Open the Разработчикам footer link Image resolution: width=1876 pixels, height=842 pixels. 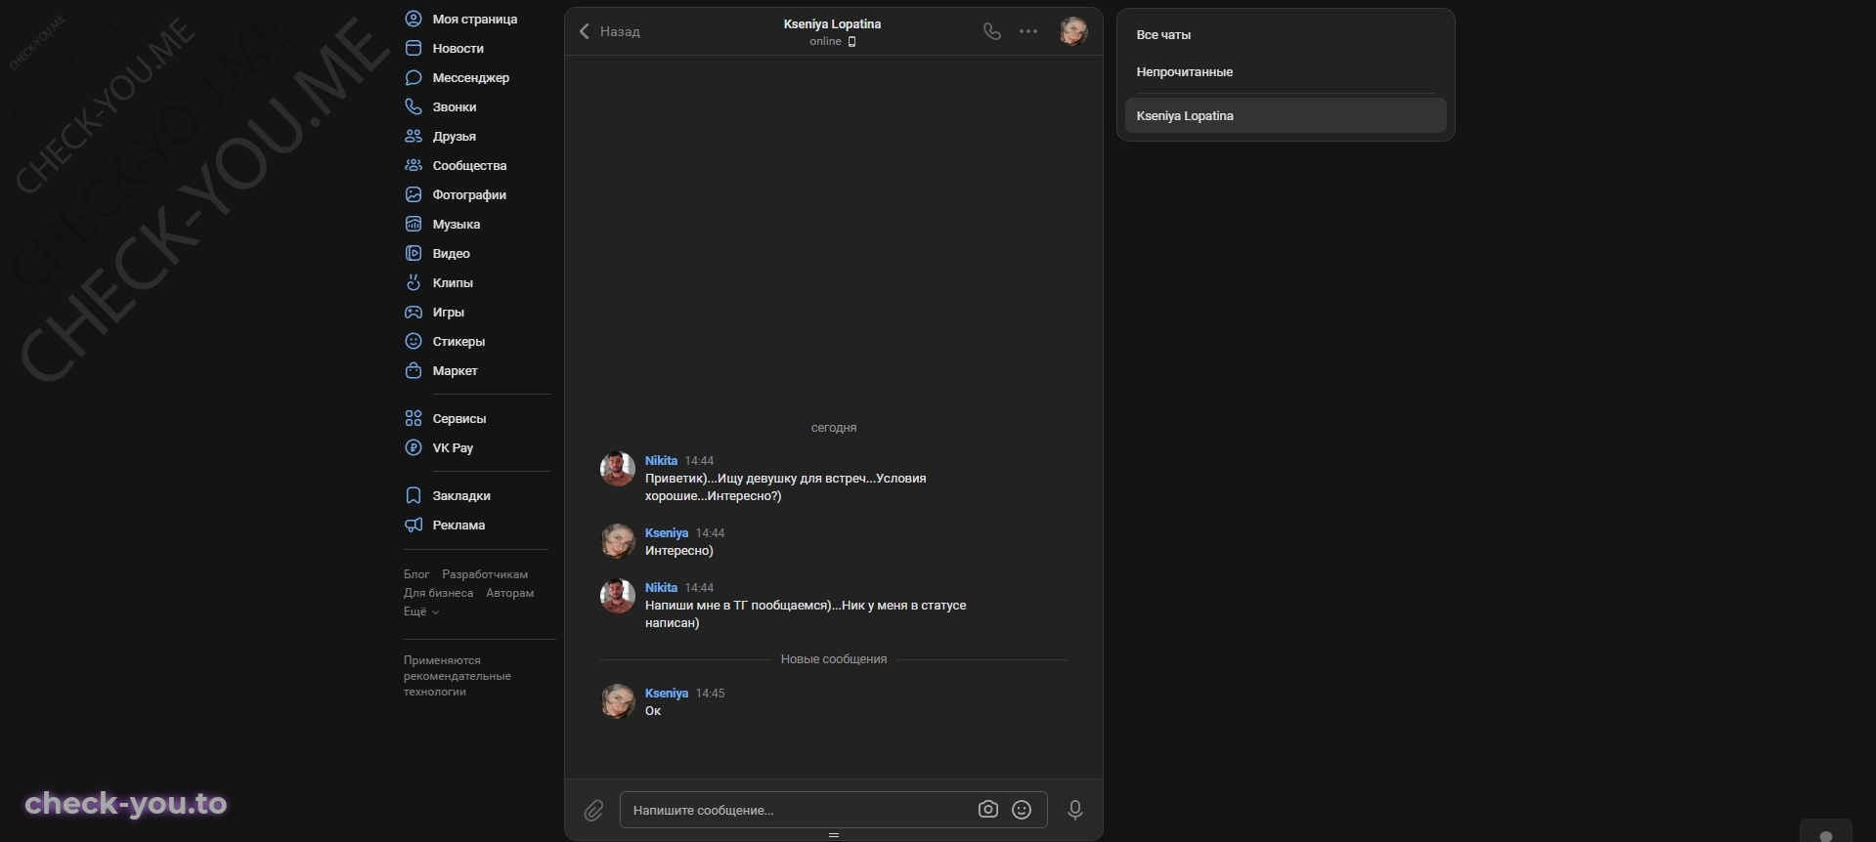click(485, 574)
